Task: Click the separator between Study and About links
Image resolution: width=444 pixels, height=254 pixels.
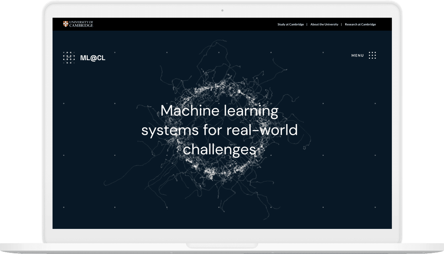Action: [307, 24]
